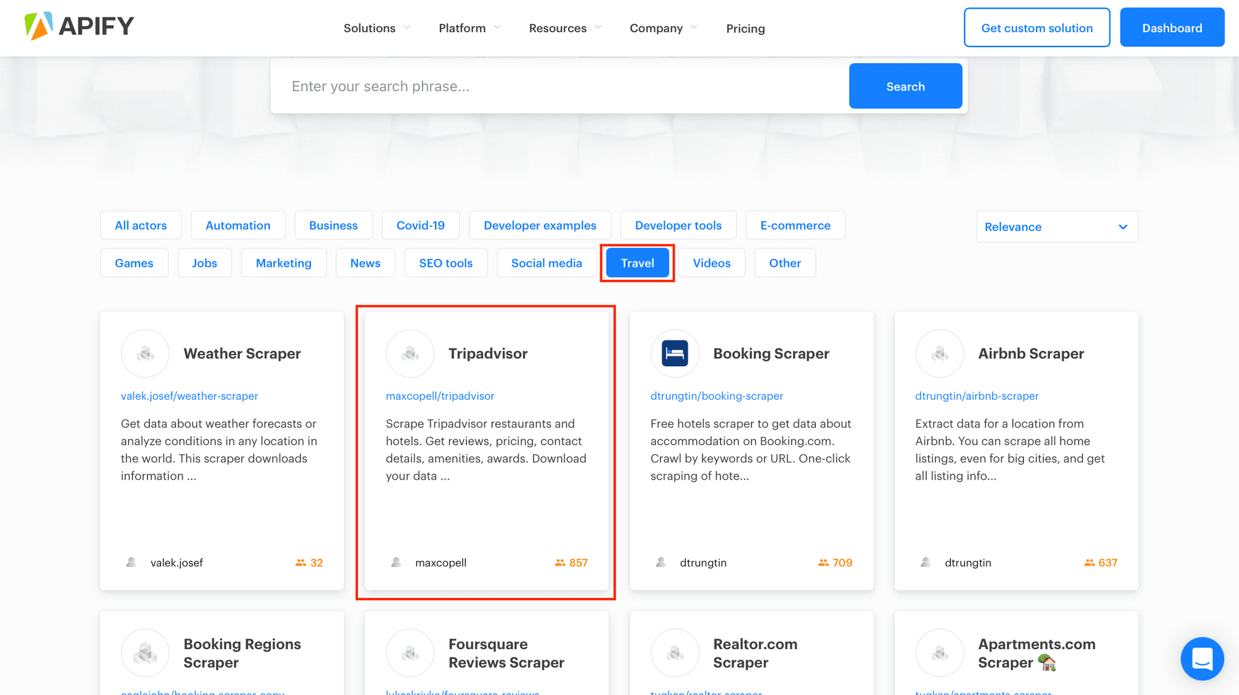Open the Pricing page
This screenshot has width=1239, height=695.
click(x=745, y=28)
